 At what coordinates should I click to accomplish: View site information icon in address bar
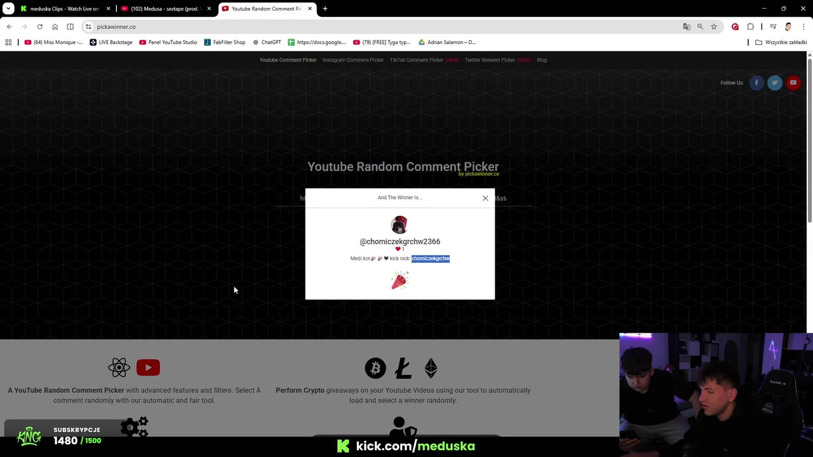pyautogui.click(x=88, y=27)
